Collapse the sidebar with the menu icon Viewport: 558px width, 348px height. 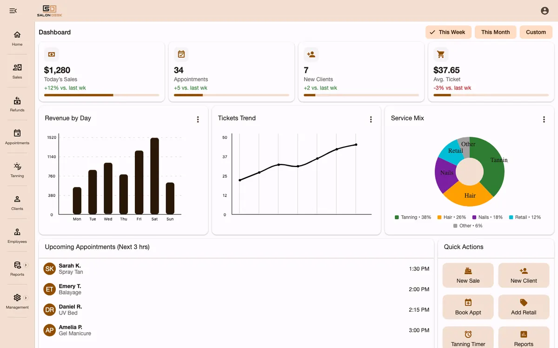tap(13, 11)
